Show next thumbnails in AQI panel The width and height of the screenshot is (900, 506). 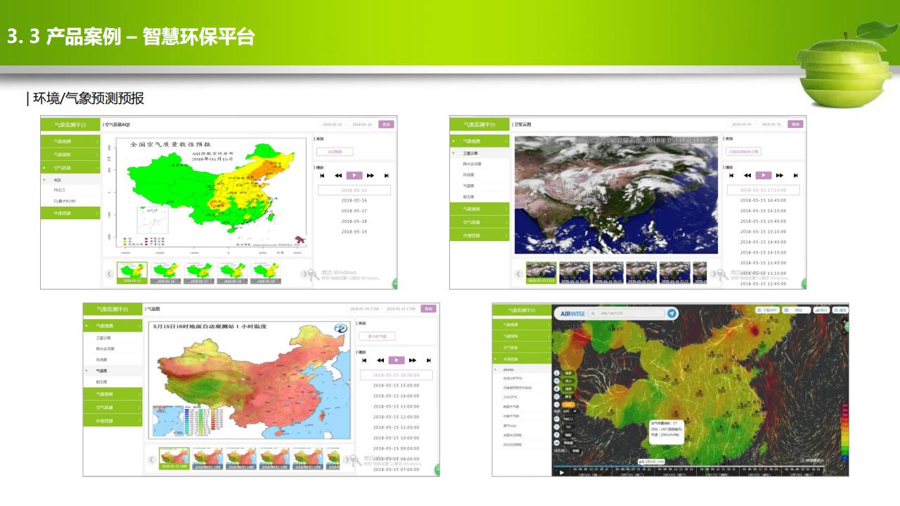pos(304,274)
